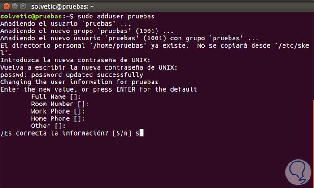Minimize the terminal window
Image resolution: width=314 pixels, height=188 pixels.
tap(16, 6)
